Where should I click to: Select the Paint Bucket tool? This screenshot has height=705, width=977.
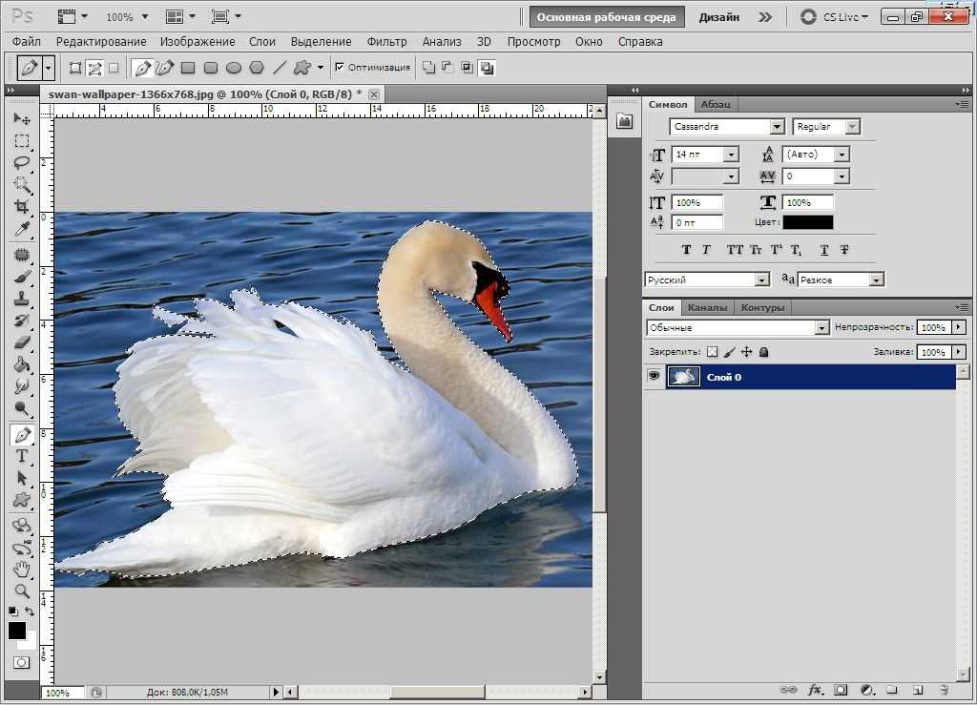[22, 364]
